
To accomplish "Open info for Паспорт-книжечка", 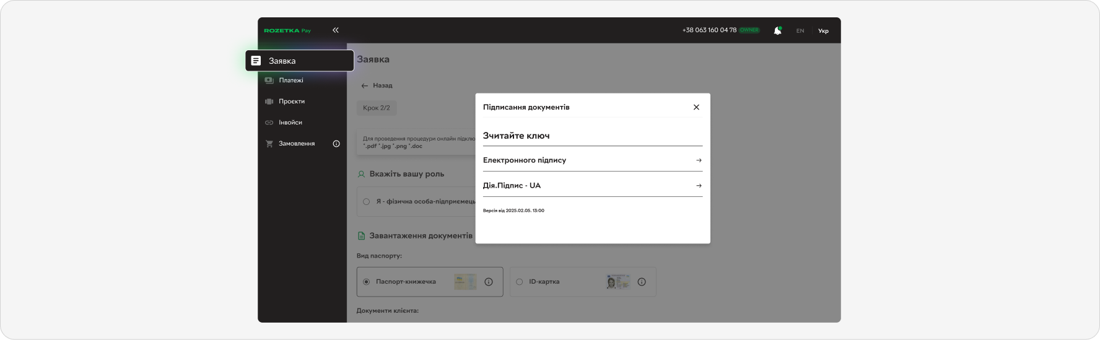I will click(x=489, y=282).
